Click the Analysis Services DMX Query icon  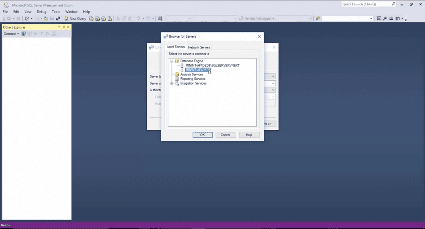[104, 19]
